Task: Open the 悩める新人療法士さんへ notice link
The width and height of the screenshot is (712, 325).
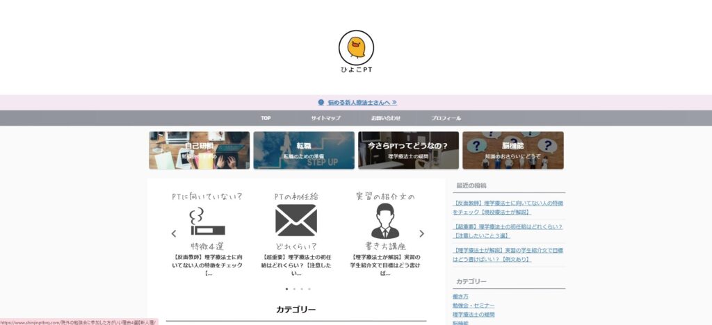Action: point(362,103)
